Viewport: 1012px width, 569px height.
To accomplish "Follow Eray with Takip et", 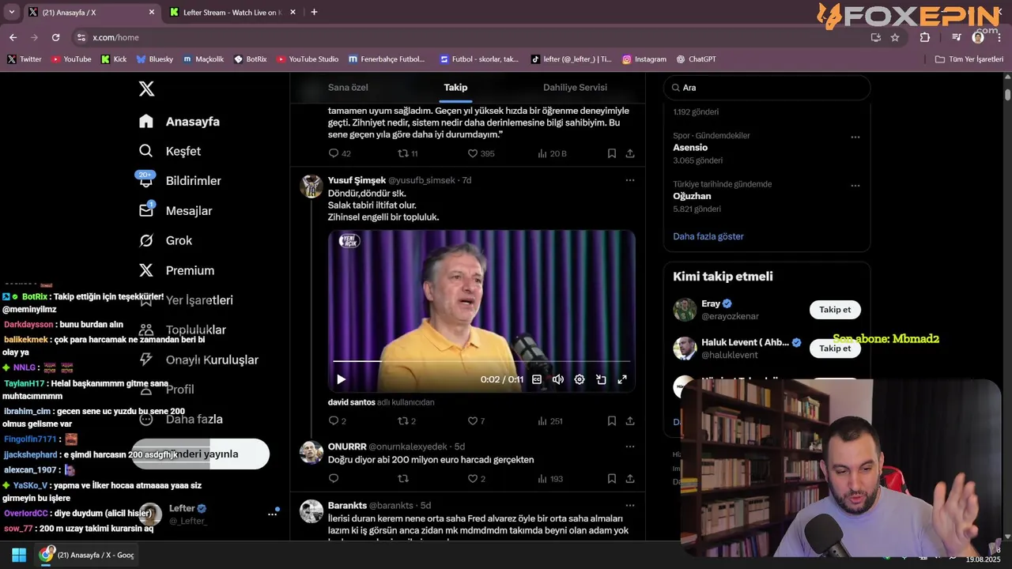I will (835, 310).
